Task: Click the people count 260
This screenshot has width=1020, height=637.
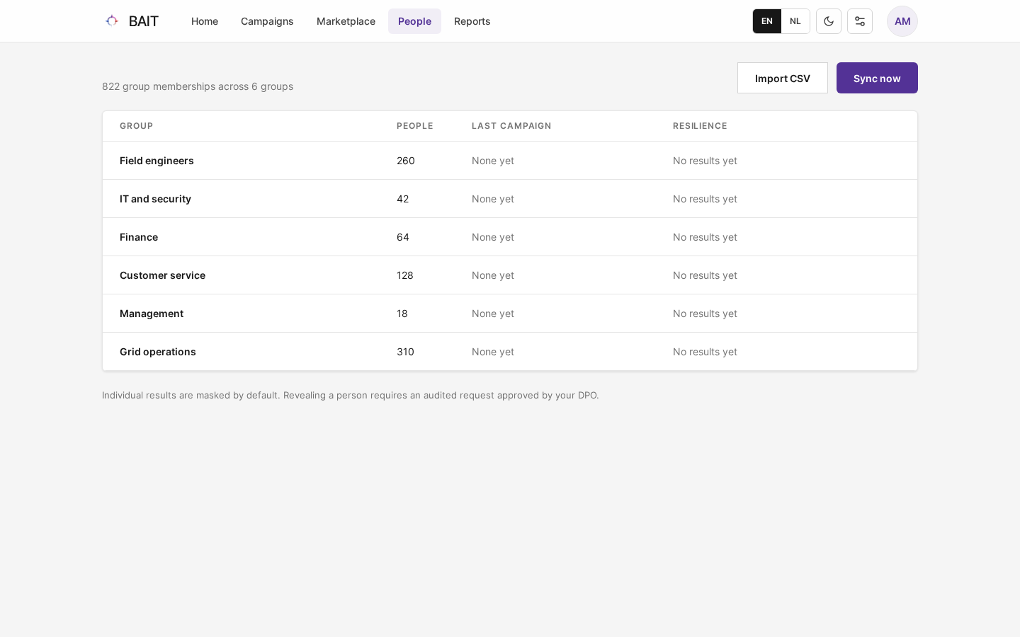Action: tap(406, 161)
